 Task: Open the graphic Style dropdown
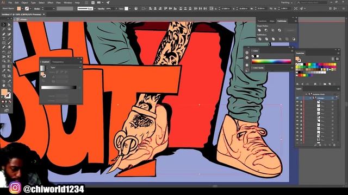point(130,9)
